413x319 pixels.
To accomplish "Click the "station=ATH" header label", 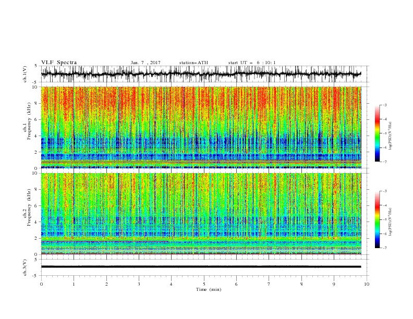I will tap(193, 63).
